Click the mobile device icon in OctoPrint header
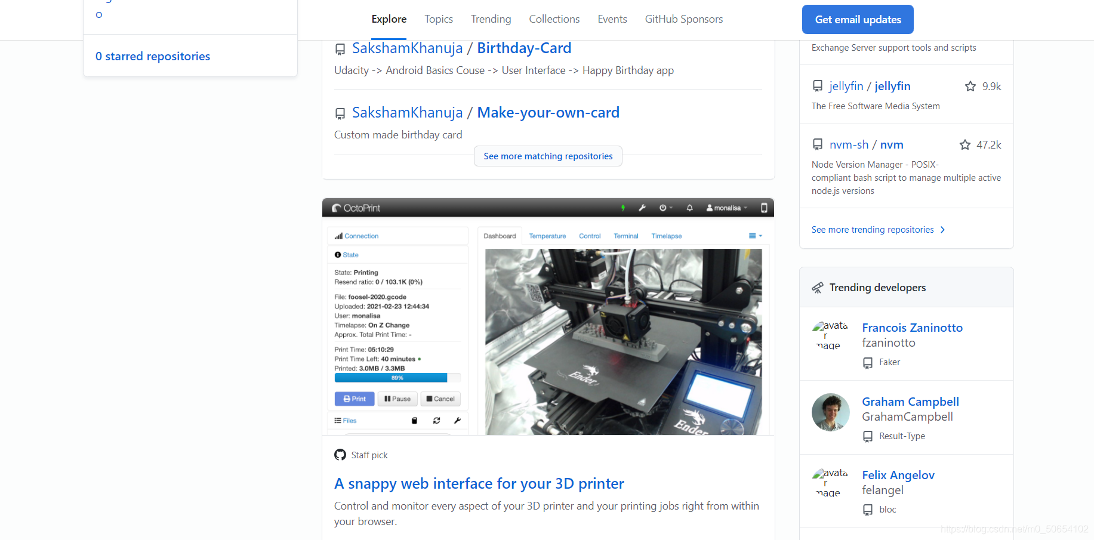The image size is (1094, 540). coord(764,208)
